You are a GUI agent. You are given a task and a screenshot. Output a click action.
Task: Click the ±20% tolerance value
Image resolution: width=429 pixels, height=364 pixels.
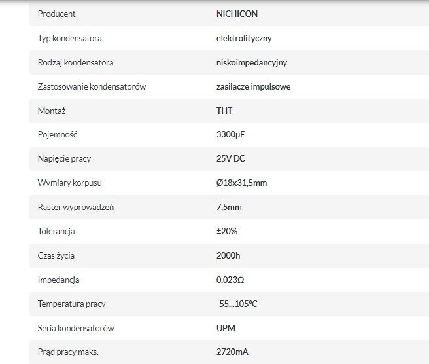point(227,232)
